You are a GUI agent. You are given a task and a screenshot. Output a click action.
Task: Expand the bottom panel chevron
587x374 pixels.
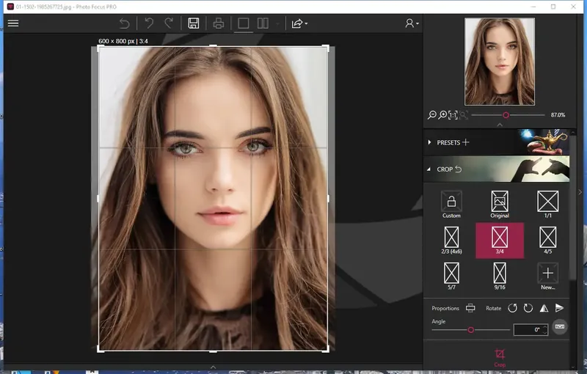(x=213, y=367)
